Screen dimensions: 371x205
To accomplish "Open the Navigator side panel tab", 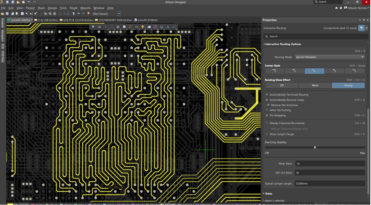I will coord(2,36).
